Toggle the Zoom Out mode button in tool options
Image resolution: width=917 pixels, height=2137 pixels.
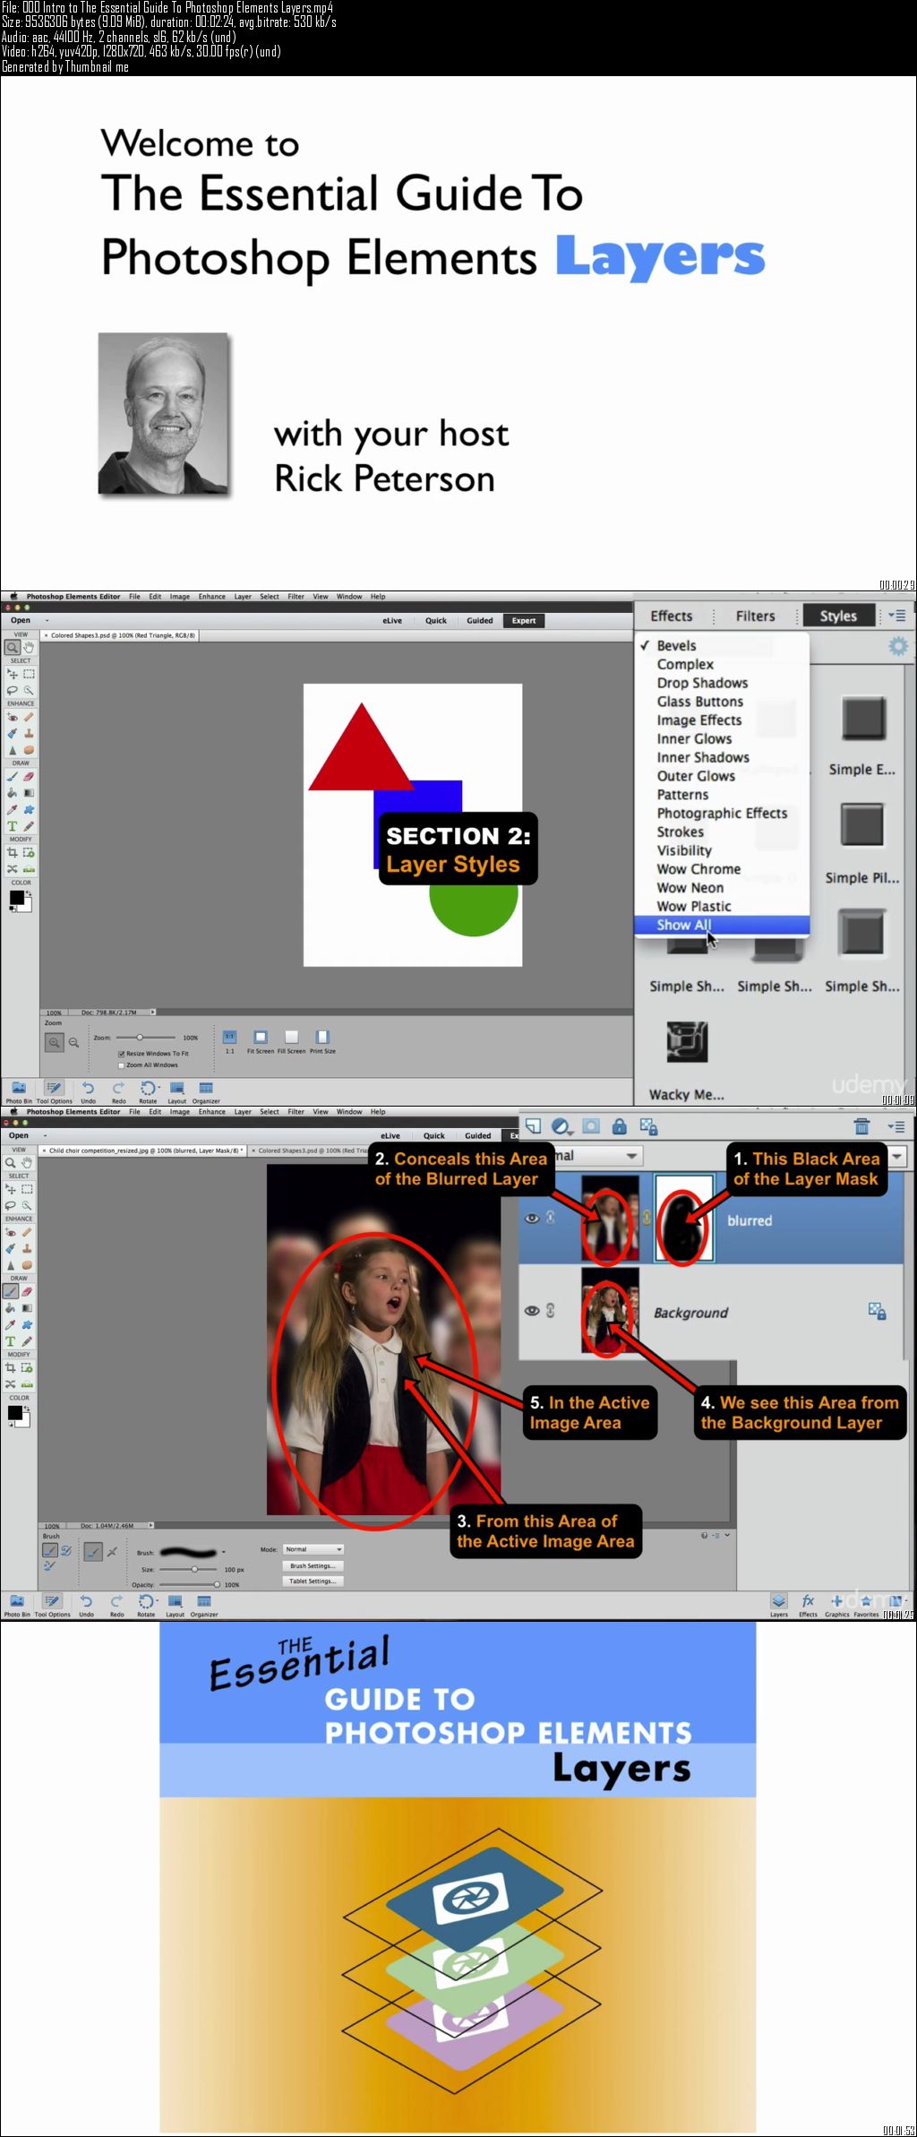[74, 1042]
